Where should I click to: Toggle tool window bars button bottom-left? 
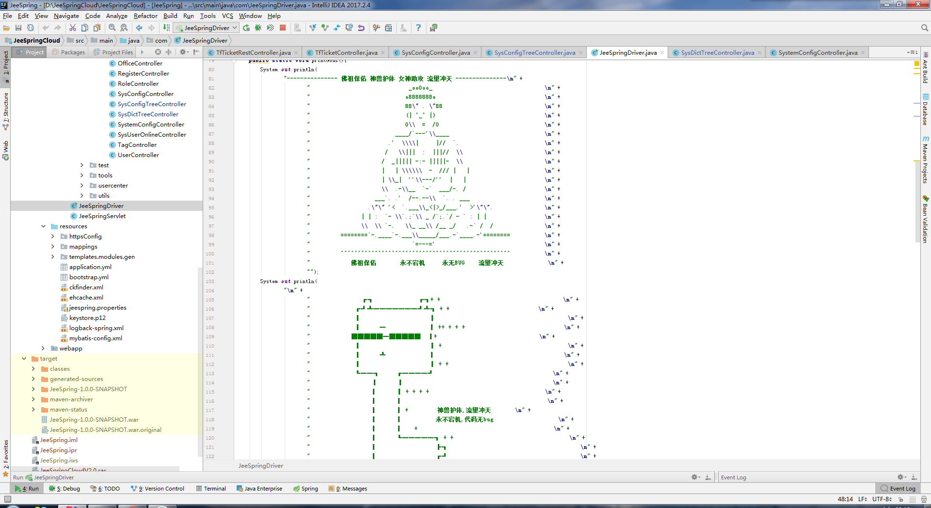[x=7, y=499]
